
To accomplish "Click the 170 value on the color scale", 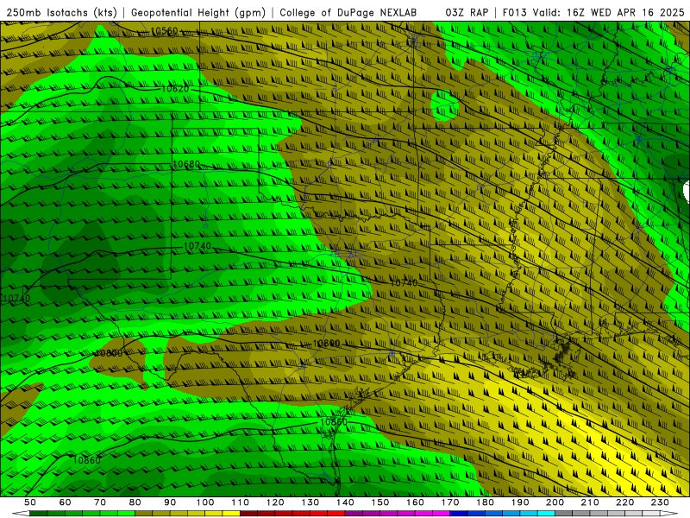I will pos(450,502).
